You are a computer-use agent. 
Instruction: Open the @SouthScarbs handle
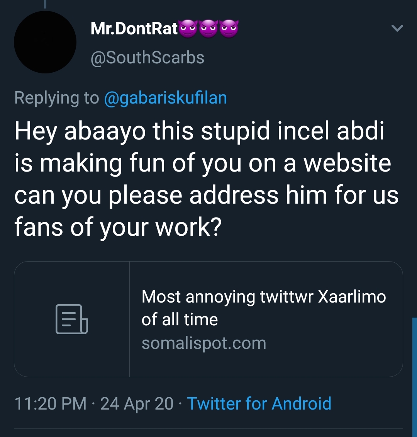tap(147, 58)
